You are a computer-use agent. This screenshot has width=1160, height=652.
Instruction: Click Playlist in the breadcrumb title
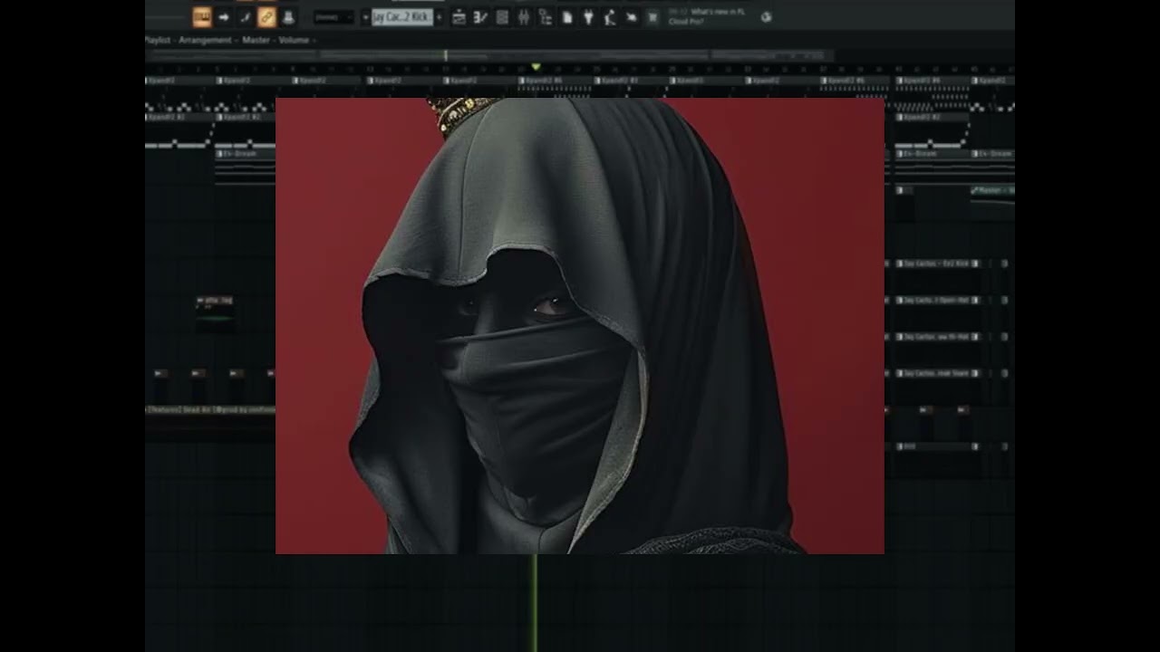pos(158,40)
